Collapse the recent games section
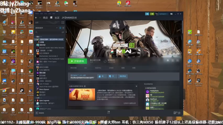The width and height of the screenshot is (223, 125). (35, 37)
